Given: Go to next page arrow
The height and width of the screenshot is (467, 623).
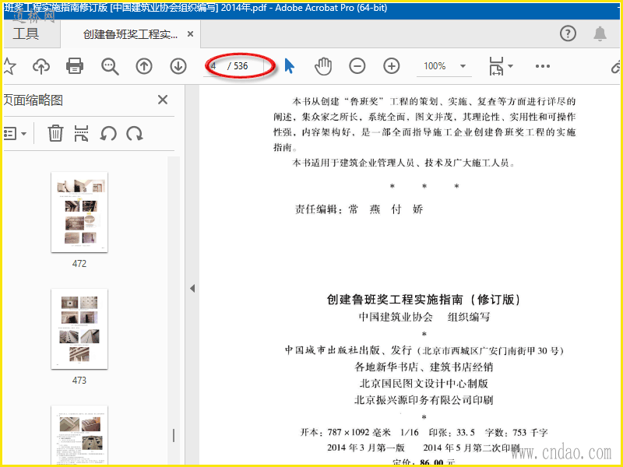Looking at the screenshot, I should coord(178,66).
